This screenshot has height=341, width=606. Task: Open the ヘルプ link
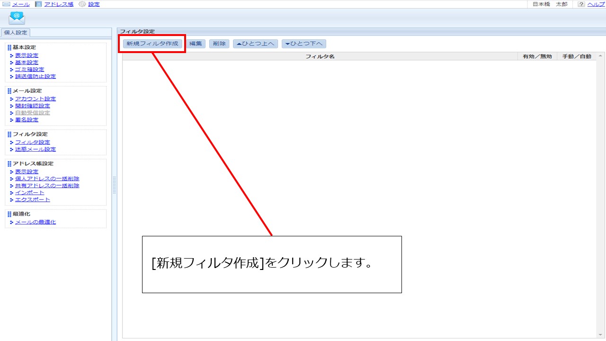(596, 4)
